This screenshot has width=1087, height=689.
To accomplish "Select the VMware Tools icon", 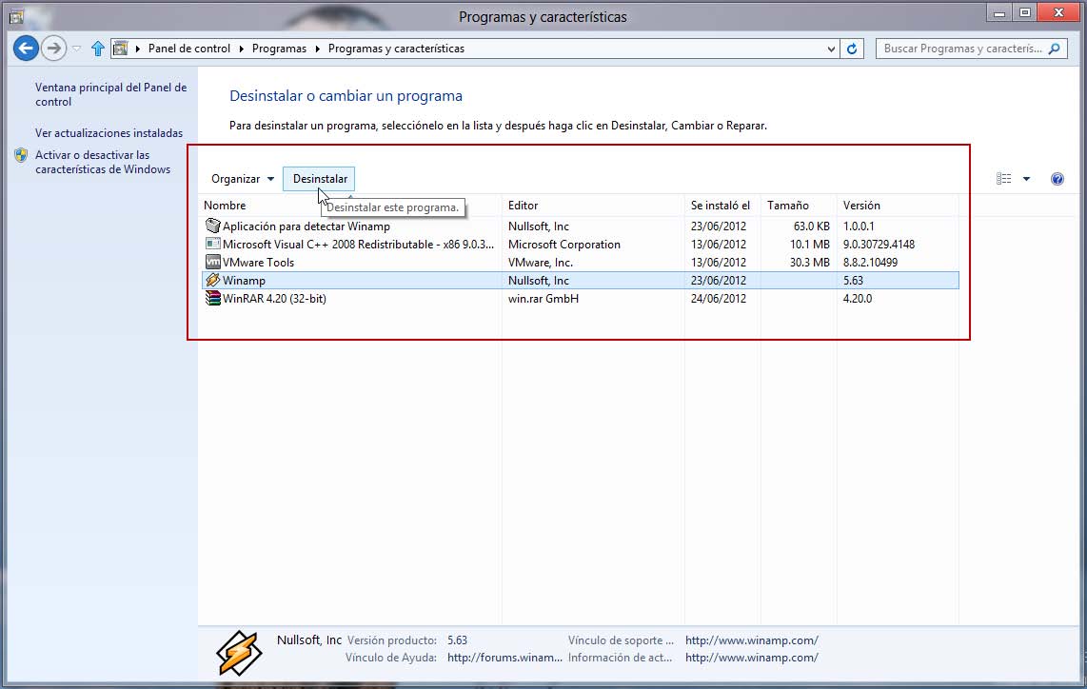I will [x=213, y=263].
